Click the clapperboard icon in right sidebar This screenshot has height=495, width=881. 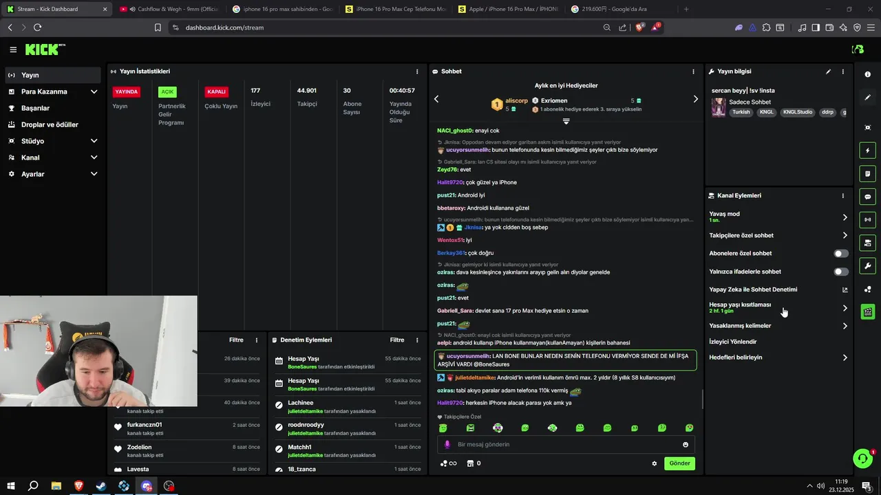[868, 312]
